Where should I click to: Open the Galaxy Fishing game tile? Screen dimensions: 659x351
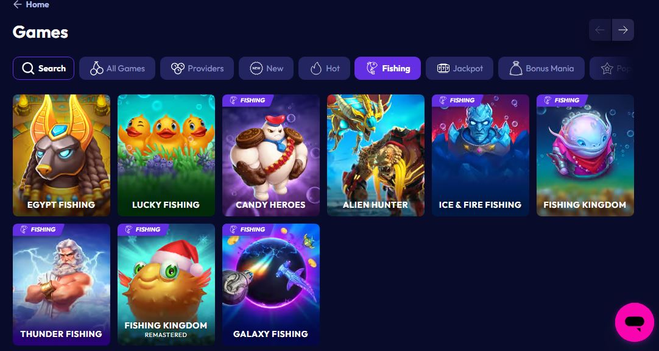(271, 285)
